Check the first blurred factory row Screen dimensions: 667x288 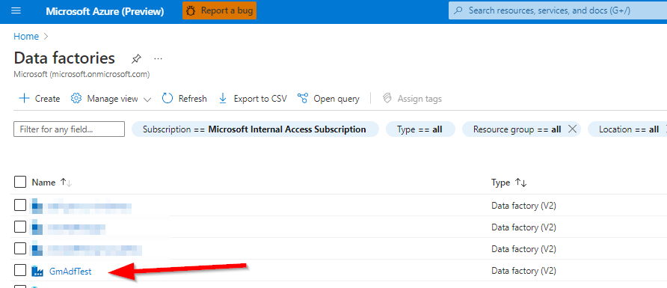tap(20, 206)
